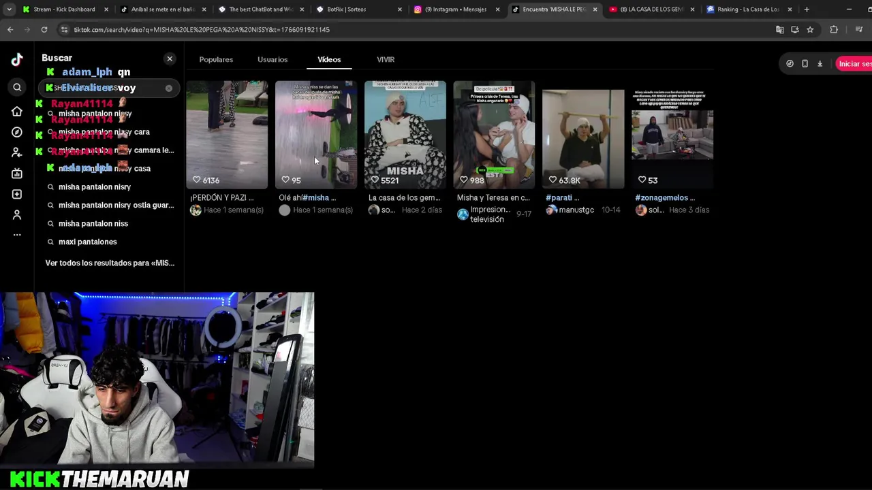872x490 pixels.
Task: Click the mobile phone app icon
Action: point(805,63)
